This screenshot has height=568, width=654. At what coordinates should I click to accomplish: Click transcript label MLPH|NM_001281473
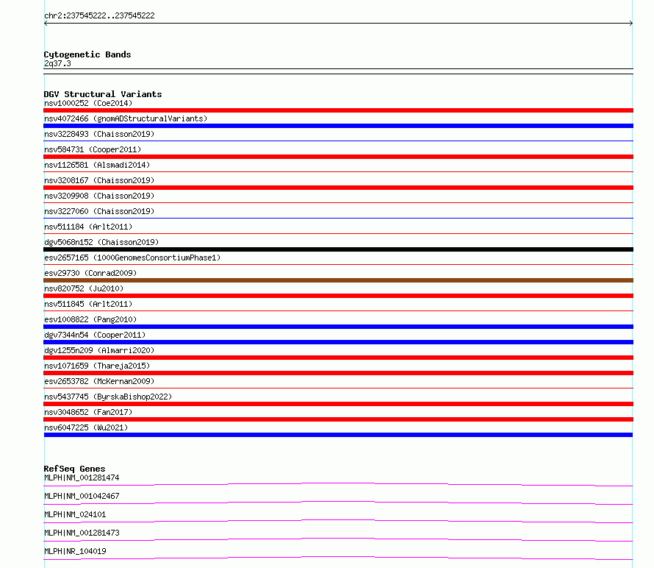[82, 533]
